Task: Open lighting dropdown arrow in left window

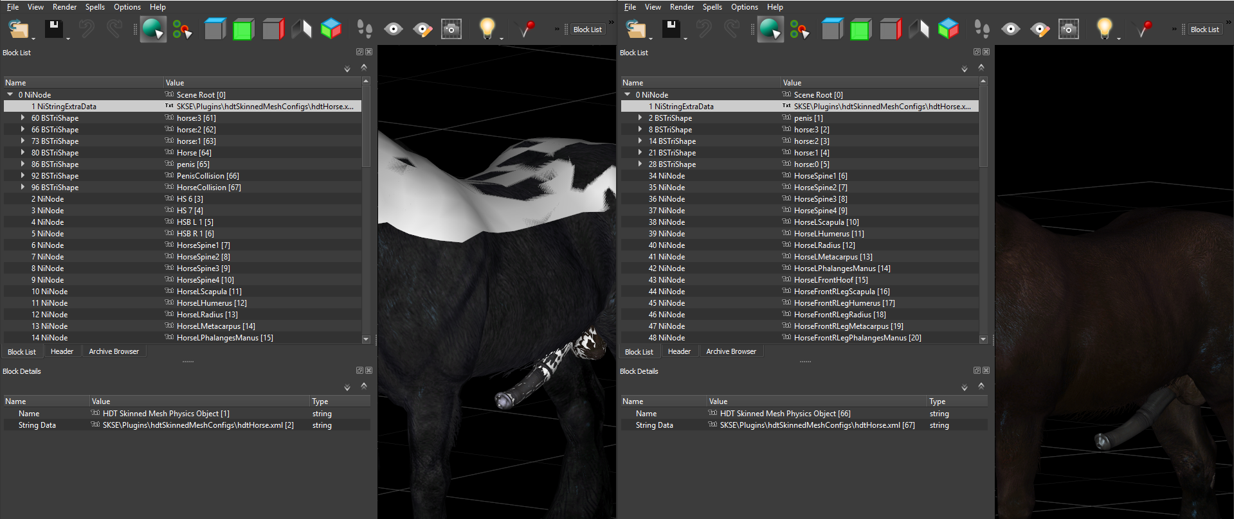Action: (x=502, y=39)
